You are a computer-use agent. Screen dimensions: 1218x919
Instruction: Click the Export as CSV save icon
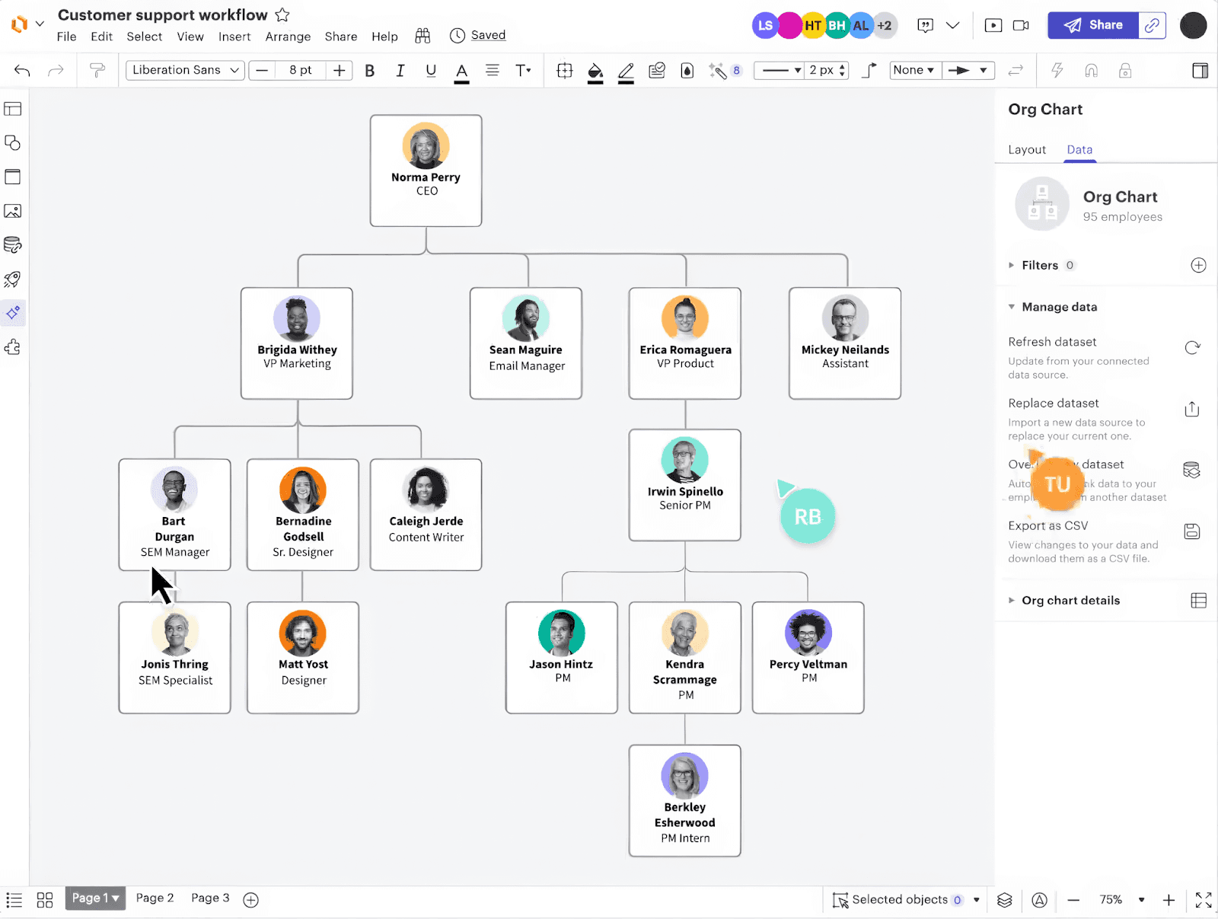coord(1192,531)
